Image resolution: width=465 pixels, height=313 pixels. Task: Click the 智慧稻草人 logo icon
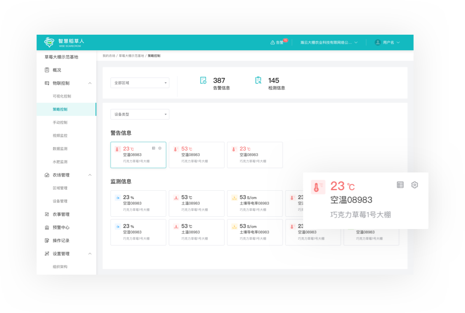point(49,42)
